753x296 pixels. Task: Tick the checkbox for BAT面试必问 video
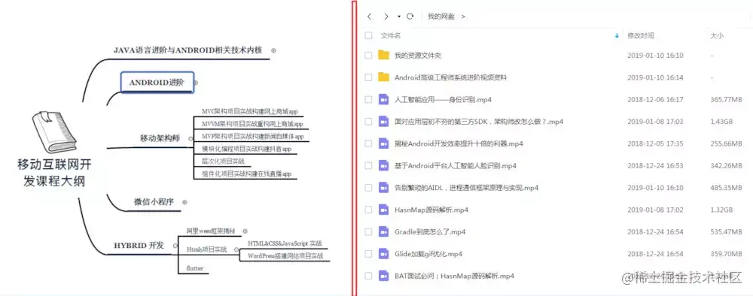click(x=368, y=276)
